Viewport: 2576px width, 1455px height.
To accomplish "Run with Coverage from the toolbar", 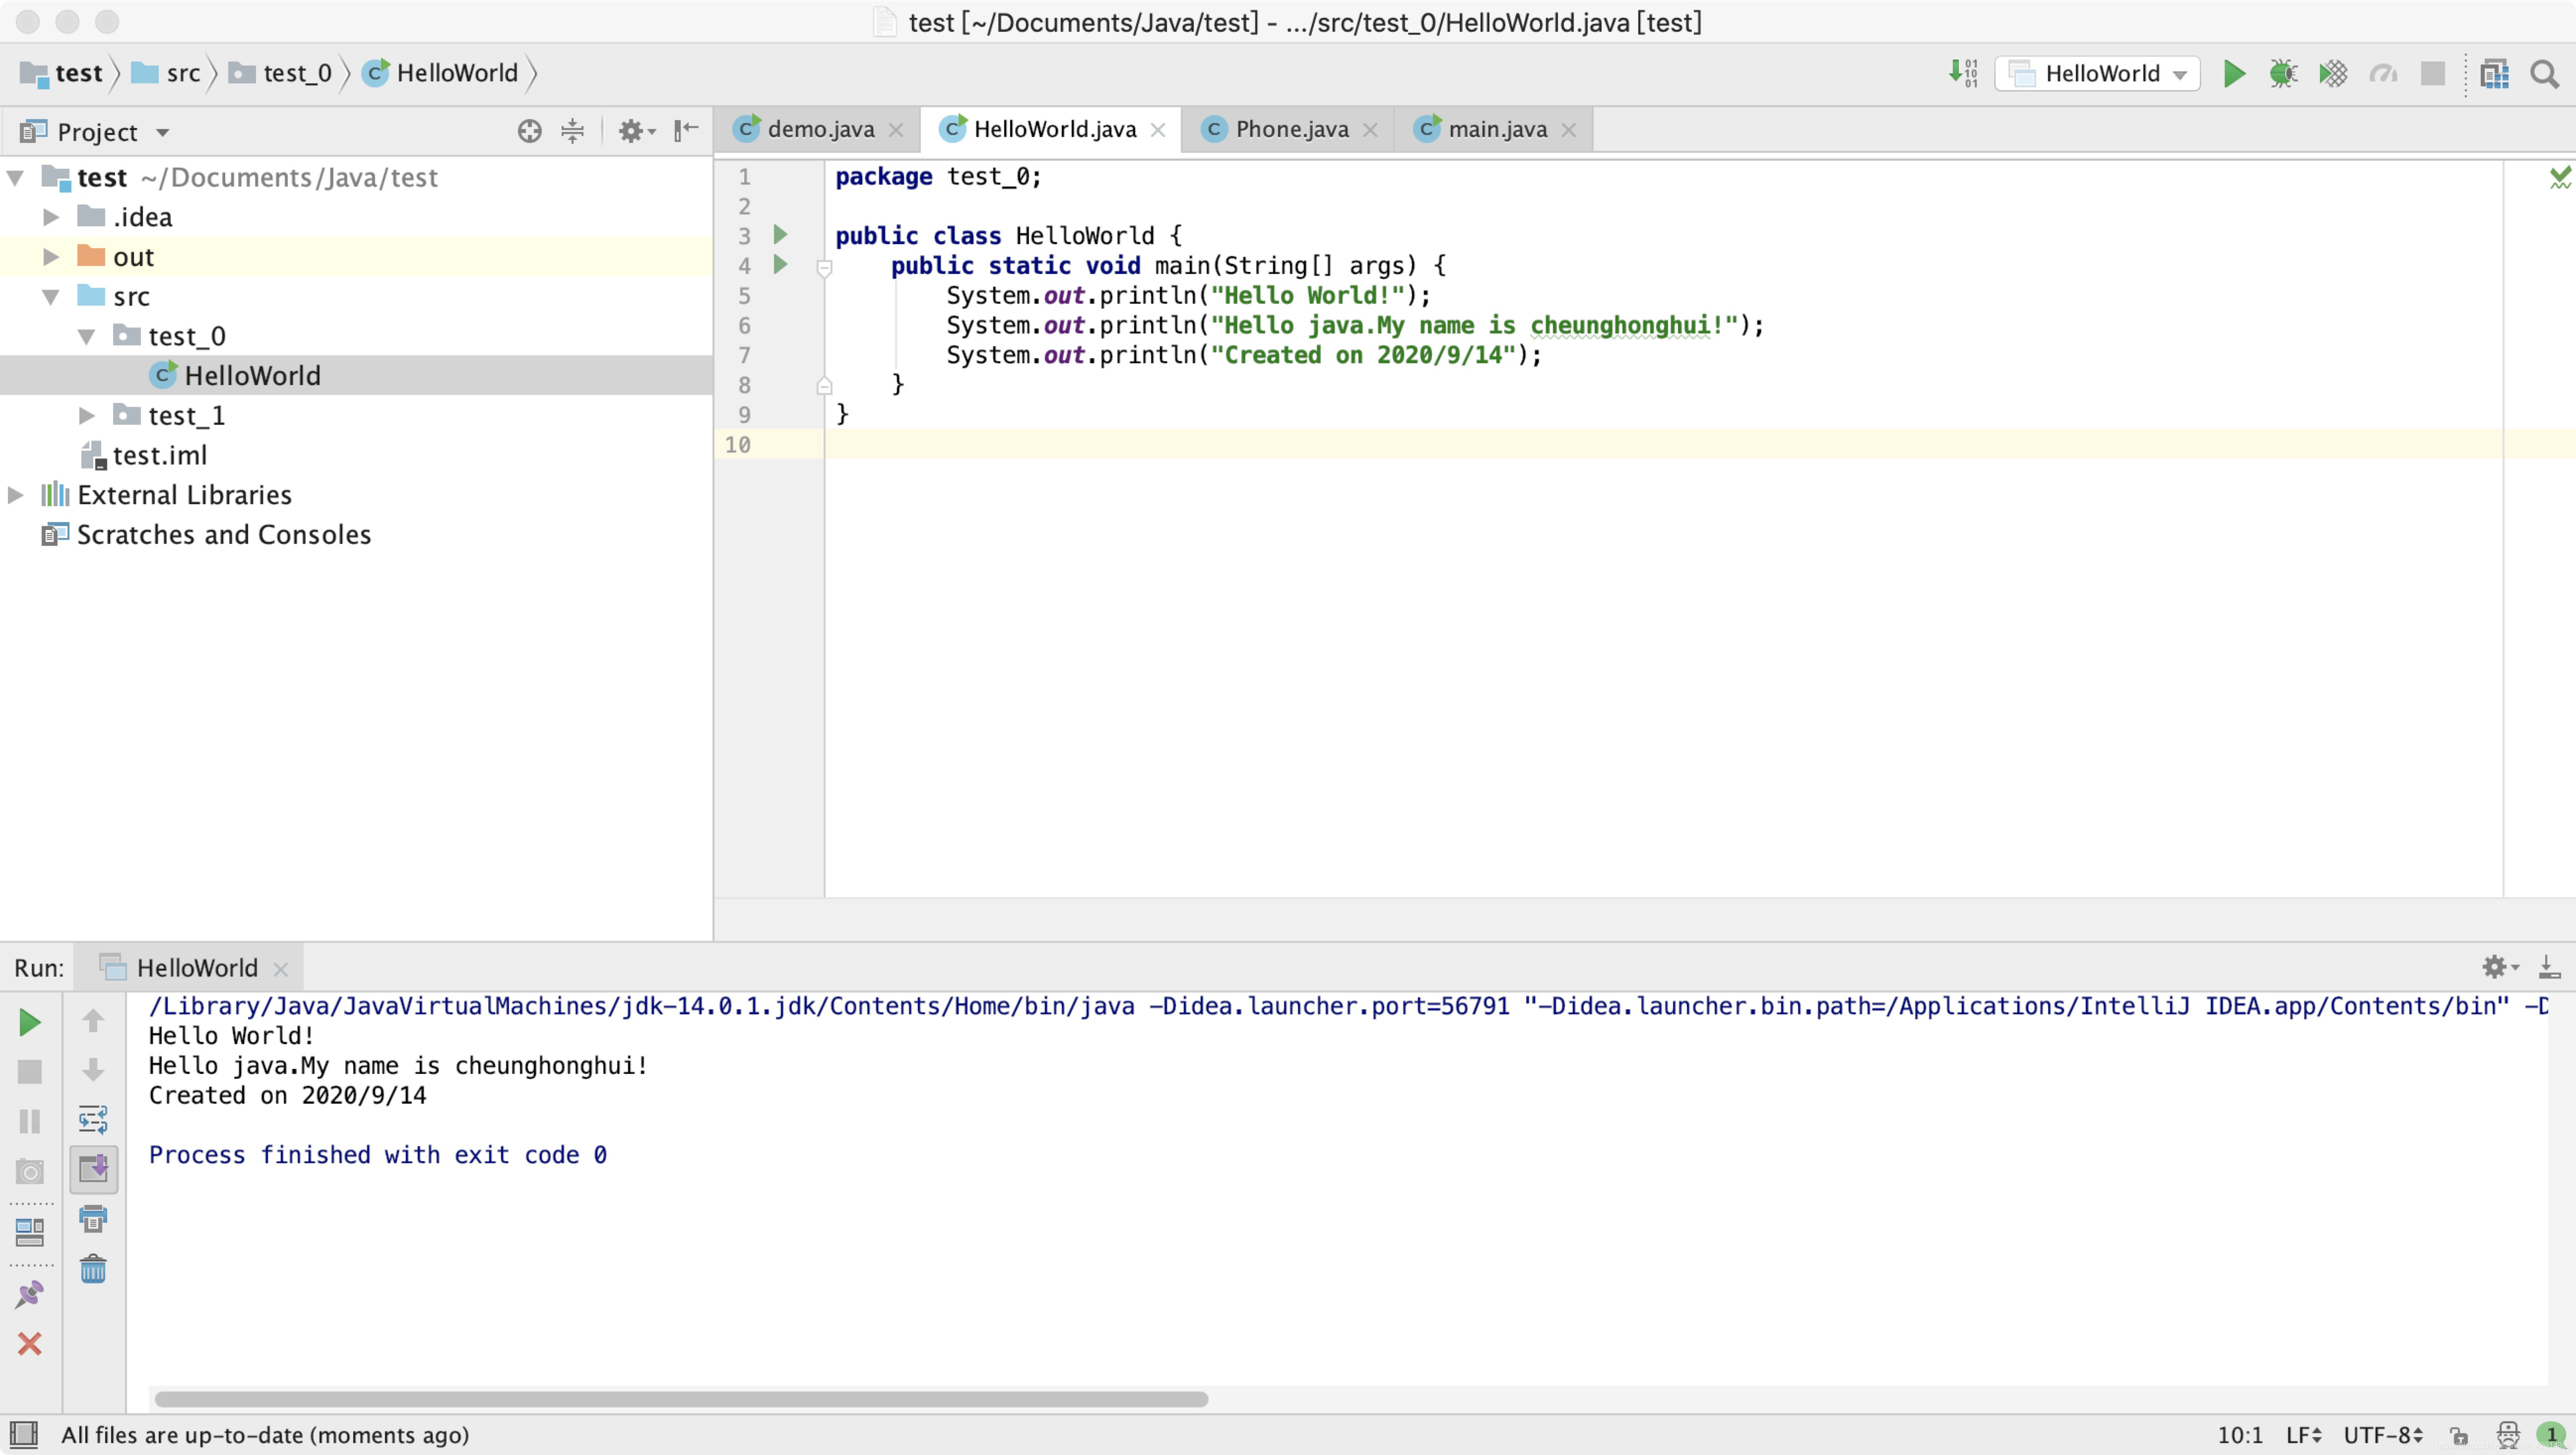I will tap(2333, 73).
